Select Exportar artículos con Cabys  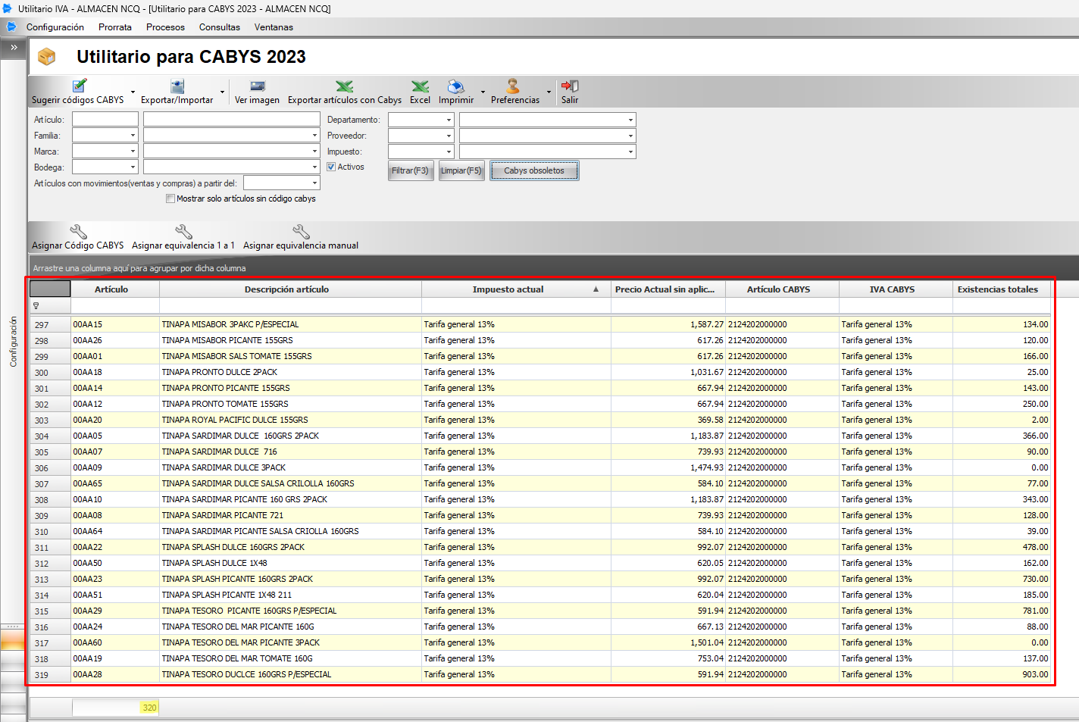[345, 86]
